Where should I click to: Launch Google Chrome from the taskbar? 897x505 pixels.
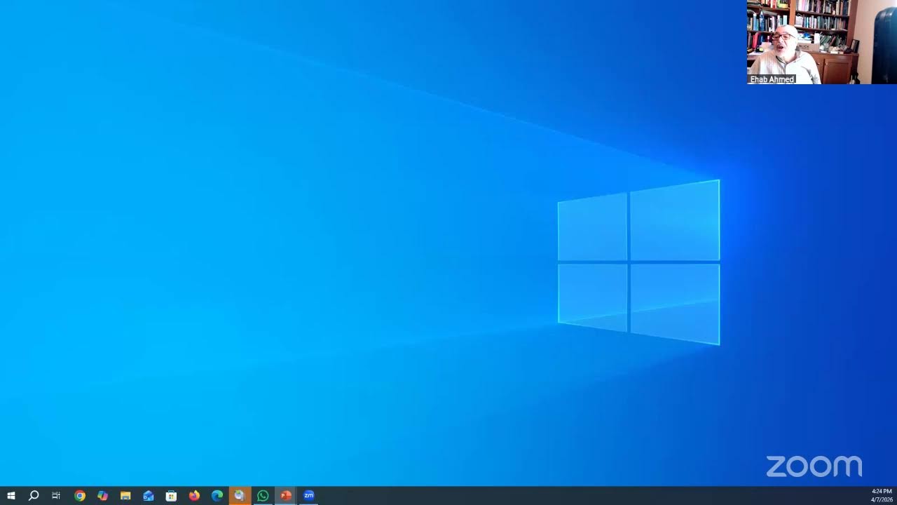[x=80, y=496]
